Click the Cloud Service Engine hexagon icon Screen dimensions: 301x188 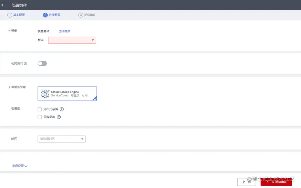(x=45, y=93)
